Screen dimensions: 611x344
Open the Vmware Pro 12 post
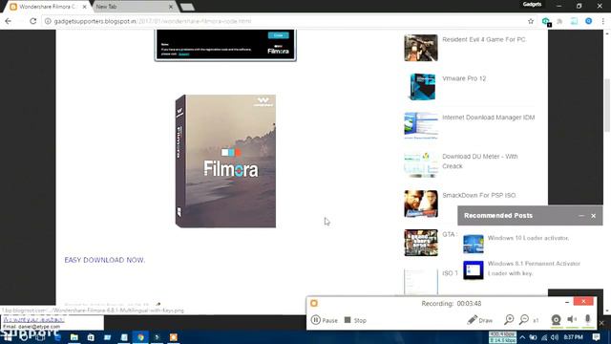pyautogui.click(x=464, y=78)
